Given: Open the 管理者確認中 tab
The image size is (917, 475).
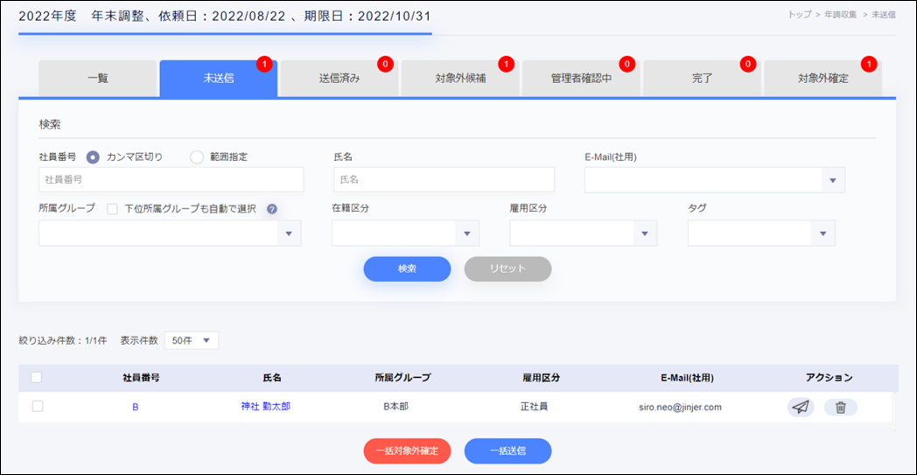Looking at the screenshot, I should point(581,78).
